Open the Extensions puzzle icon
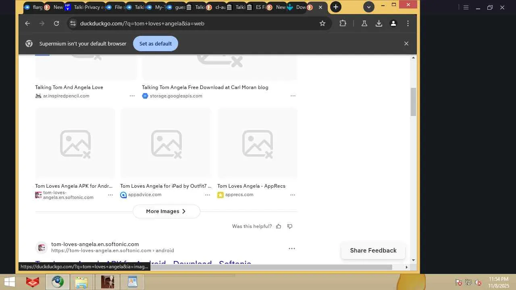 pyautogui.click(x=343, y=23)
